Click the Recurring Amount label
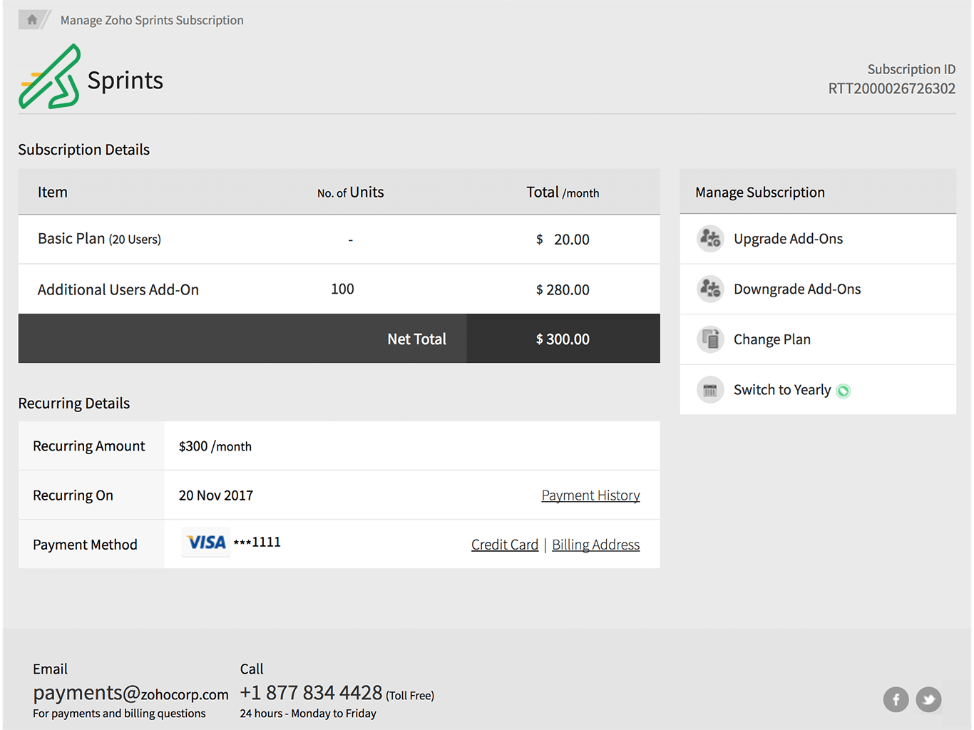Screen dimensions: 974x730 (88, 446)
